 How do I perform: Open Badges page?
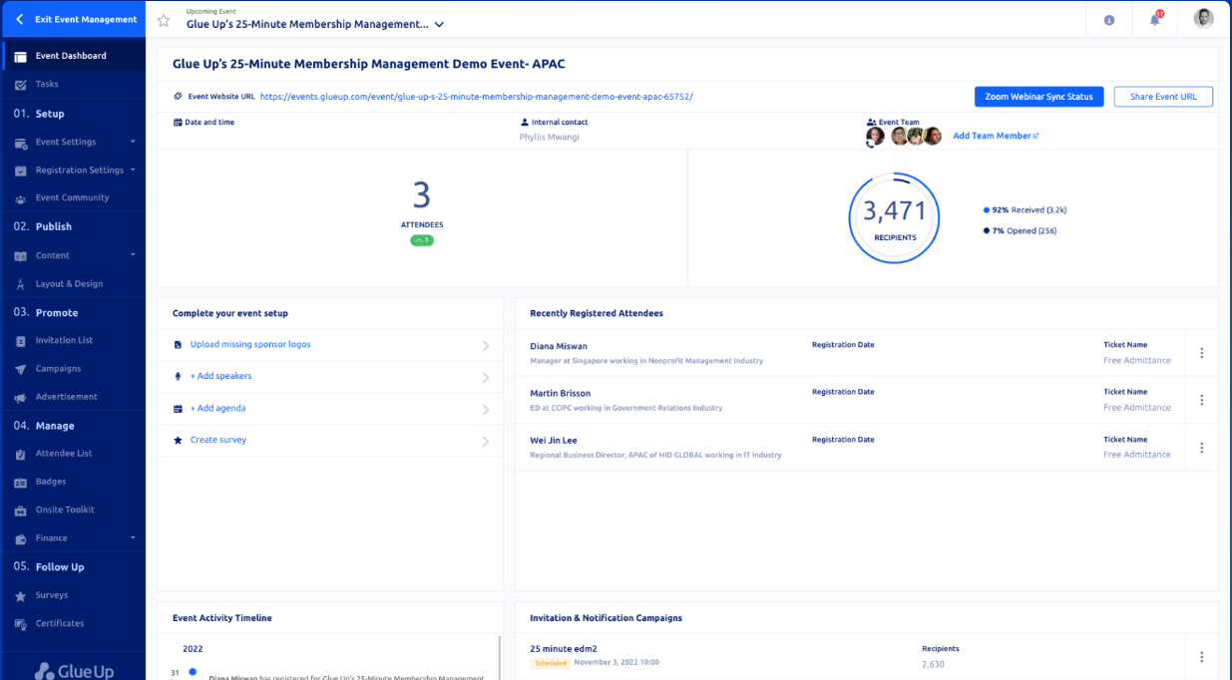click(51, 482)
